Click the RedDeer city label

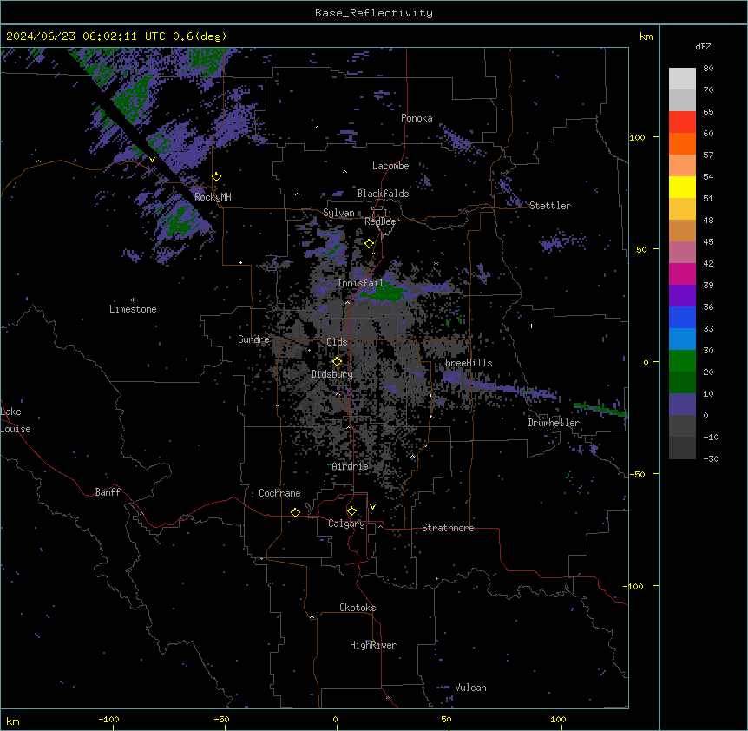pos(382,221)
